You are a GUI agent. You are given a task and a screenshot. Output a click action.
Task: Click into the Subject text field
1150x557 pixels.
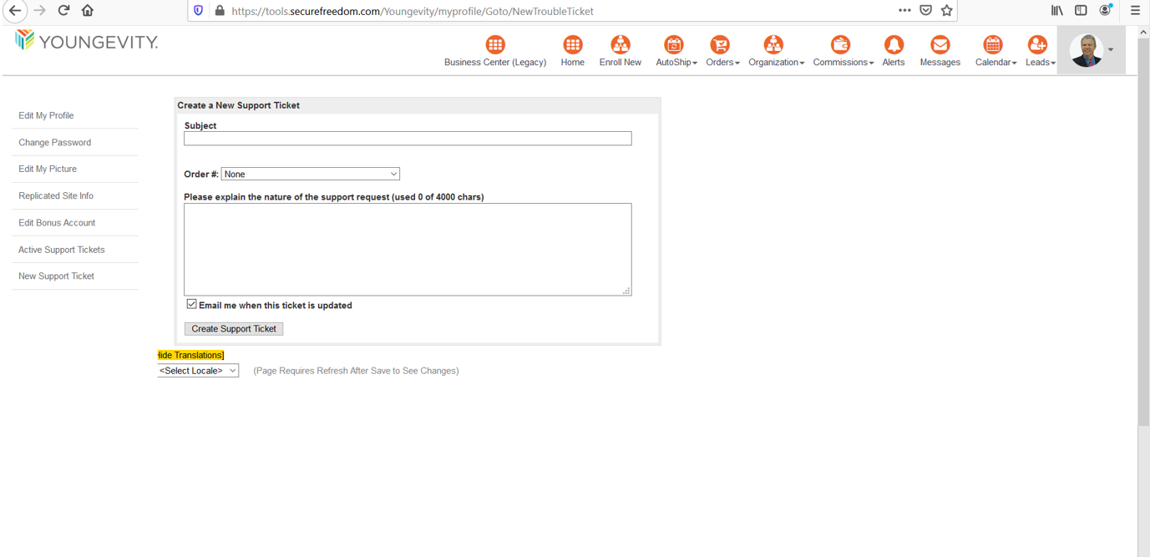pyautogui.click(x=408, y=139)
